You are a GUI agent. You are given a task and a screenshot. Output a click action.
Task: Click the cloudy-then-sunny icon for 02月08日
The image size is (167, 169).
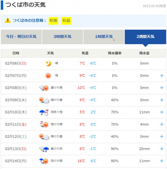(44, 88)
